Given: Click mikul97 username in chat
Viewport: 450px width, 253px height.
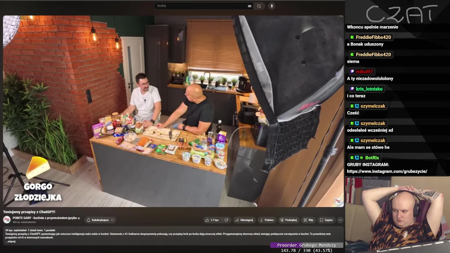Looking at the screenshot, I should click(x=364, y=72).
